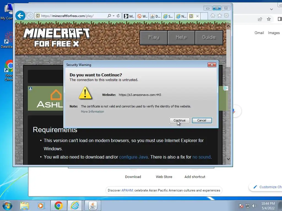
Task: Click the yellow warning triangle icon
Action: 85,93
